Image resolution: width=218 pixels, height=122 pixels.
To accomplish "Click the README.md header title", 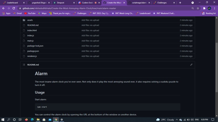I will 33,65.
